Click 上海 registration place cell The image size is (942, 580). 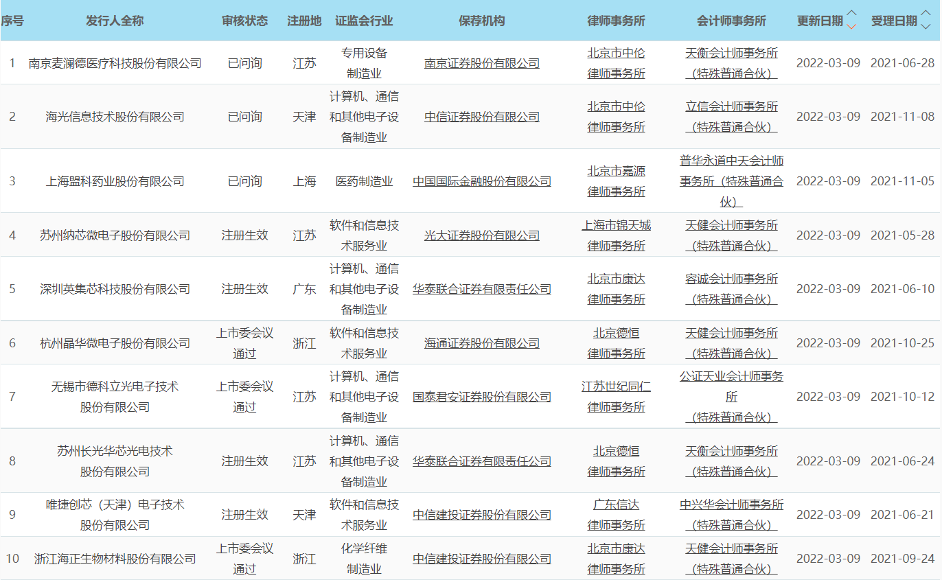point(304,181)
